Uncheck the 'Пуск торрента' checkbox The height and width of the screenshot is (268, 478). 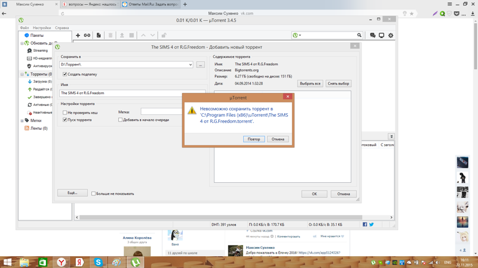[x=65, y=120]
